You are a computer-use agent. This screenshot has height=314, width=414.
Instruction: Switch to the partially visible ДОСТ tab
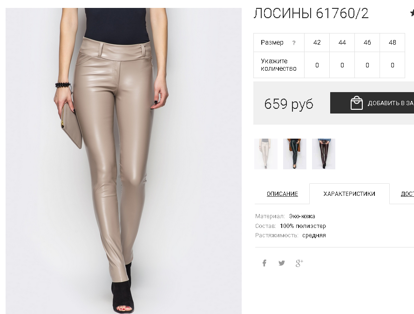(407, 194)
